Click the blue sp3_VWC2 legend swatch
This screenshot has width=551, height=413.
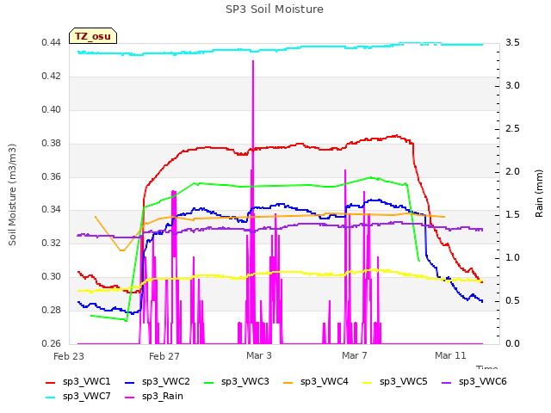130,383
